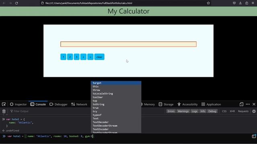
Task: Open the extensions puzzle icon
Action: pyautogui.click(x=247, y=3)
